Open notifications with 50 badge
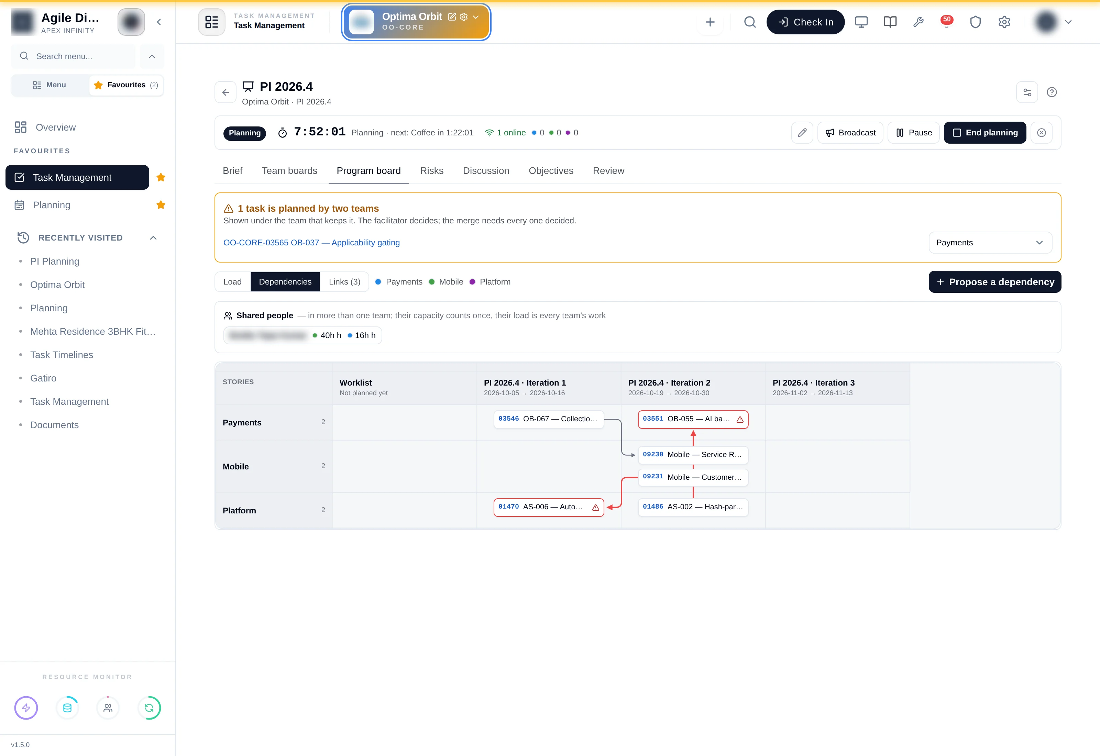 tap(946, 22)
